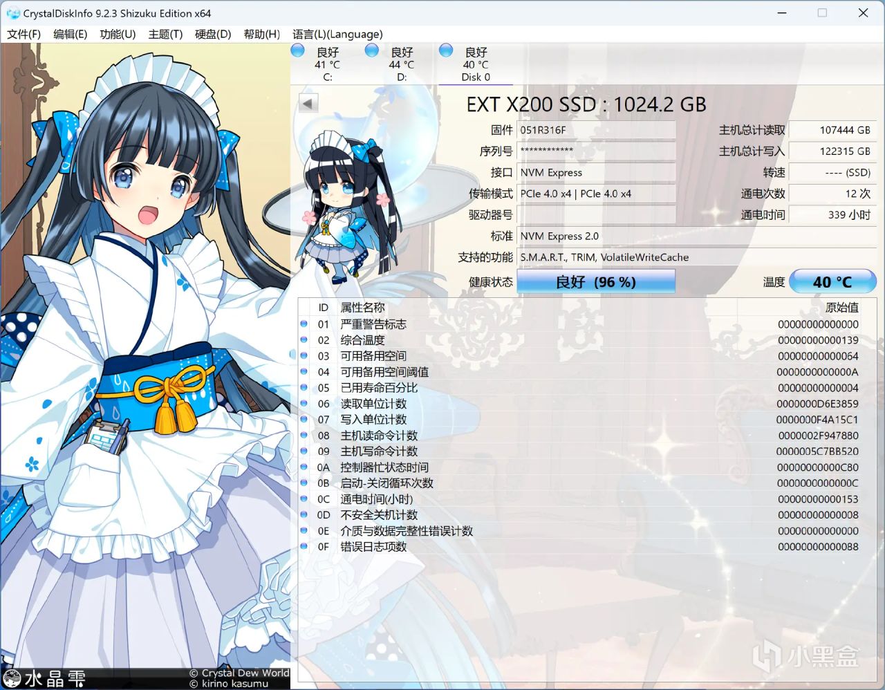885x690 pixels.
Task: Select the 严重警告标志 attribute name
Action: coord(373,324)
